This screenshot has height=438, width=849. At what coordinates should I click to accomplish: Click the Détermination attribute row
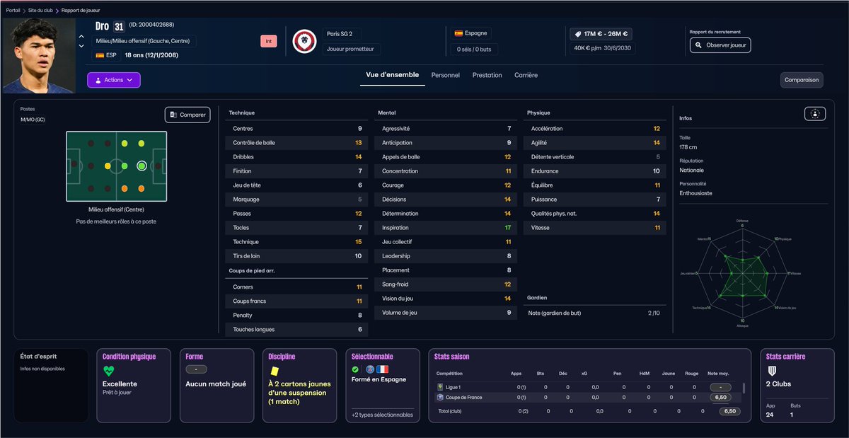446,214
